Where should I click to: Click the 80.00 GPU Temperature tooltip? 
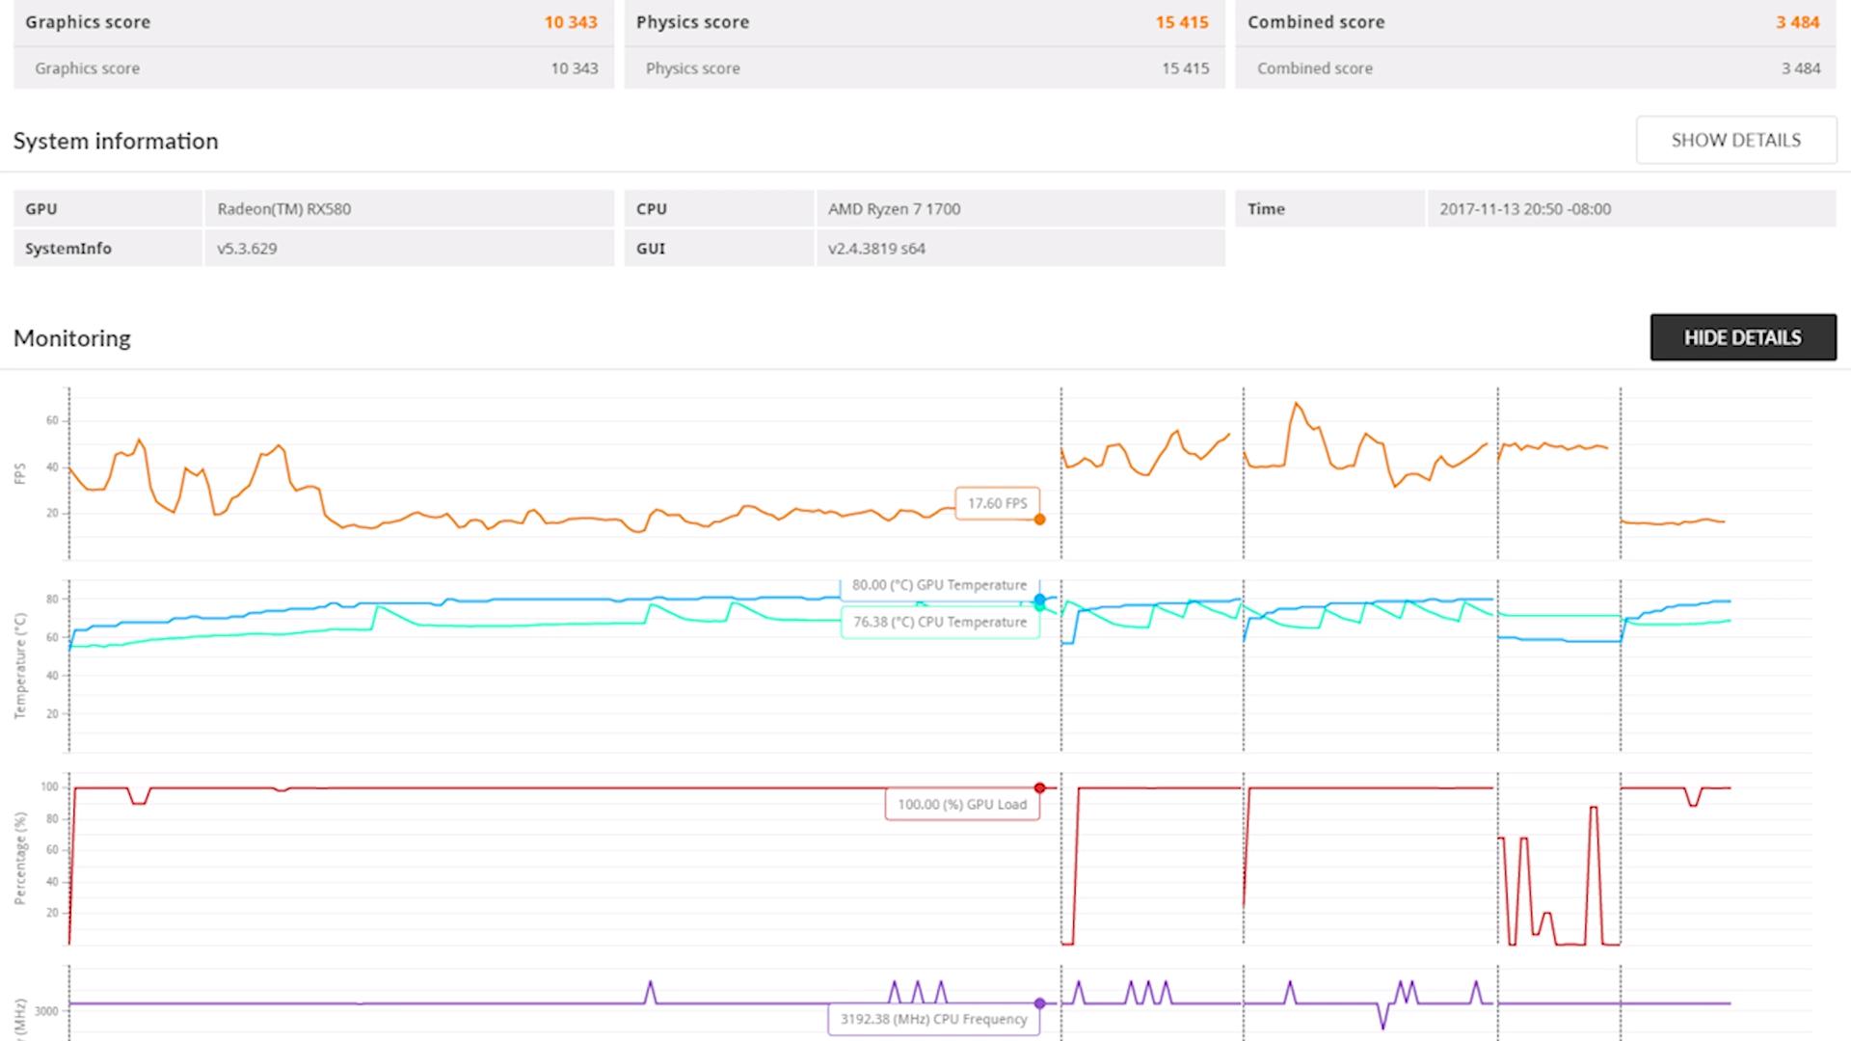click(940, 586)
